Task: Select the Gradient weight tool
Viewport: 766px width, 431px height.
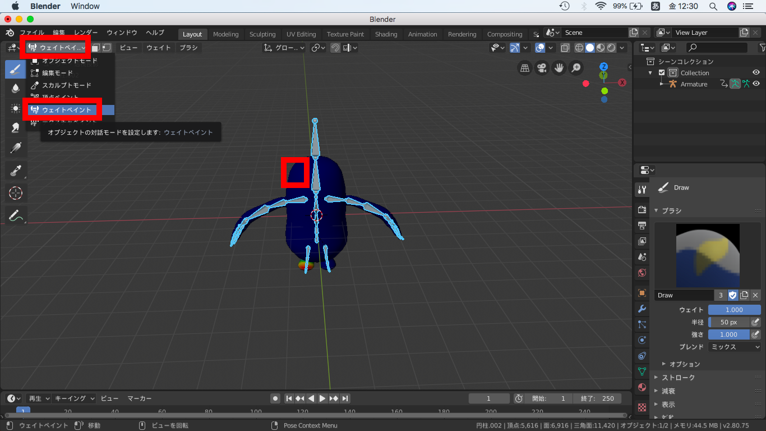Action: pyautogui.click(x=15, y=148)
